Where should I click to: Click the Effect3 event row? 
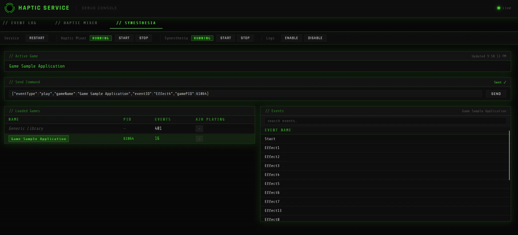385,166
